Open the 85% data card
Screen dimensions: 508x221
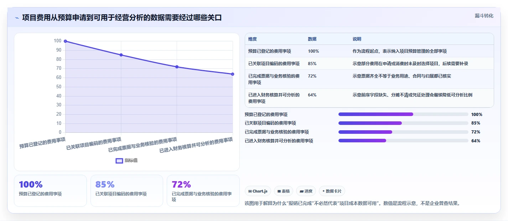126,190
